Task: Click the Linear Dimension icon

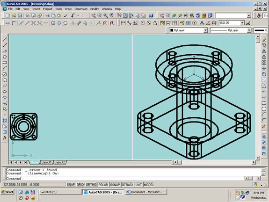Action: [x=123, y=23]
